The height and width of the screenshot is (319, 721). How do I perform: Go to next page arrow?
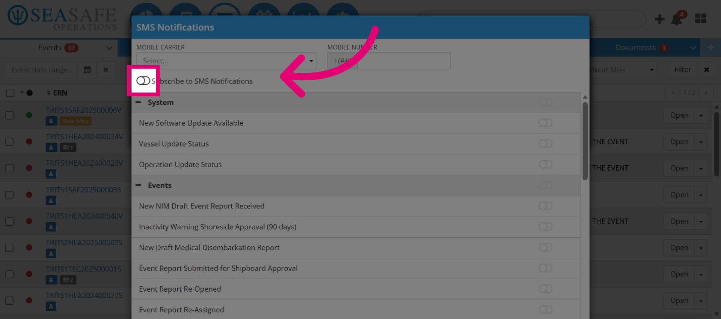pos(706,93)
